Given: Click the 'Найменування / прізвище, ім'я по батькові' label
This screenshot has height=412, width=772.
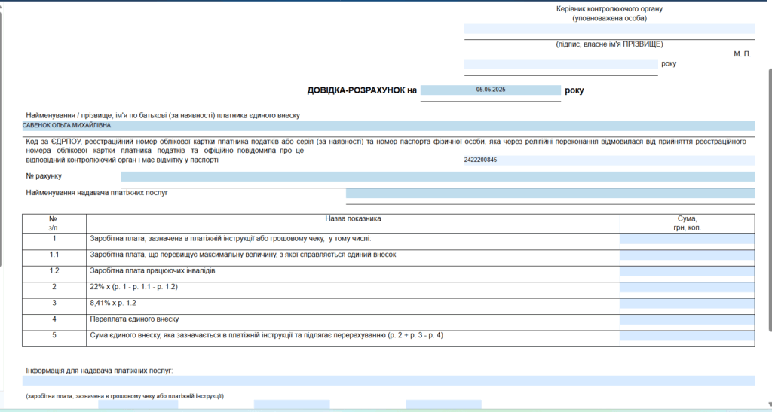Looking at the screenshot, I should tap(163, 115).
